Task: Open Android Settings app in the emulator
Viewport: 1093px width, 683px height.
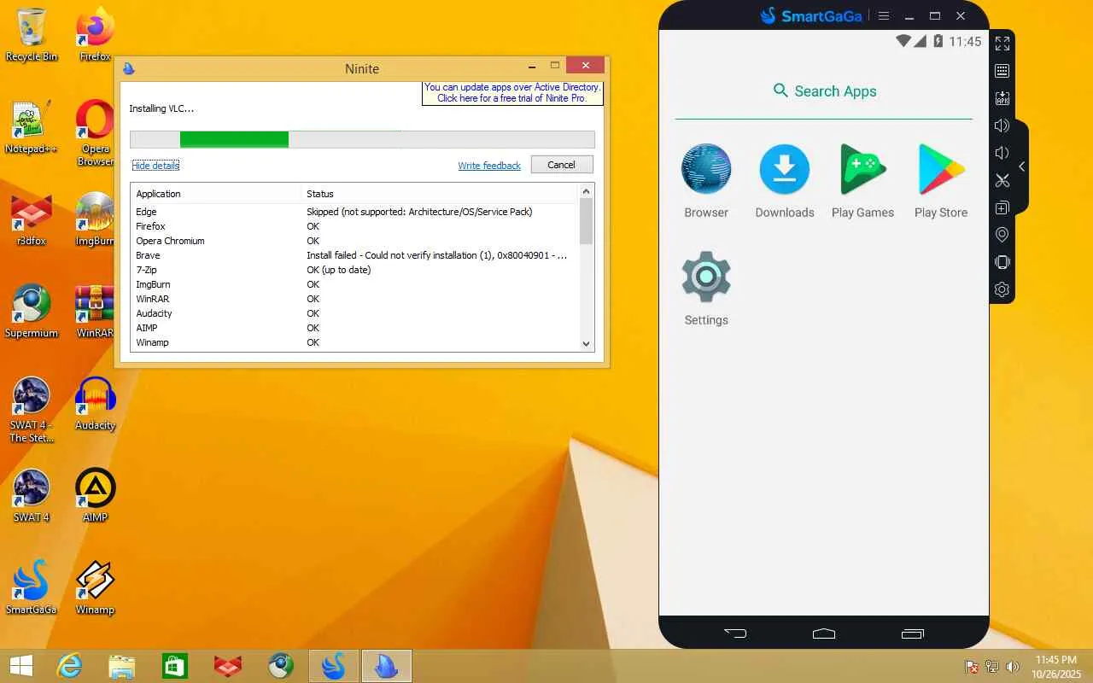Action: point(706,289)
